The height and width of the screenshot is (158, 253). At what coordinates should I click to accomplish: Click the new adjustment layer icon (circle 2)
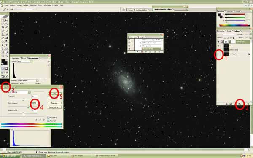(240, 104)
